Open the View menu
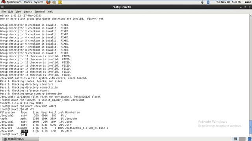 pyautogui.click(x=18, y=12)
